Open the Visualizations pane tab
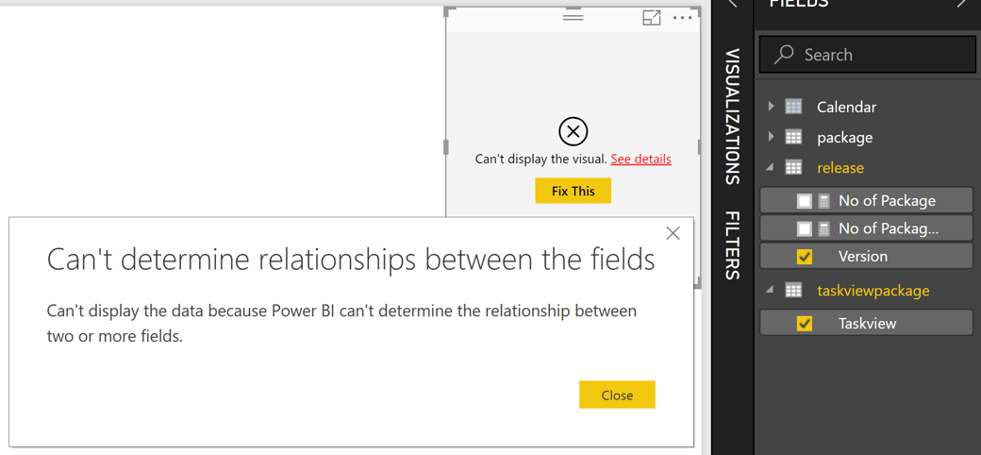The width and height of the screenshot is (981, 455). tap(732, 116)
